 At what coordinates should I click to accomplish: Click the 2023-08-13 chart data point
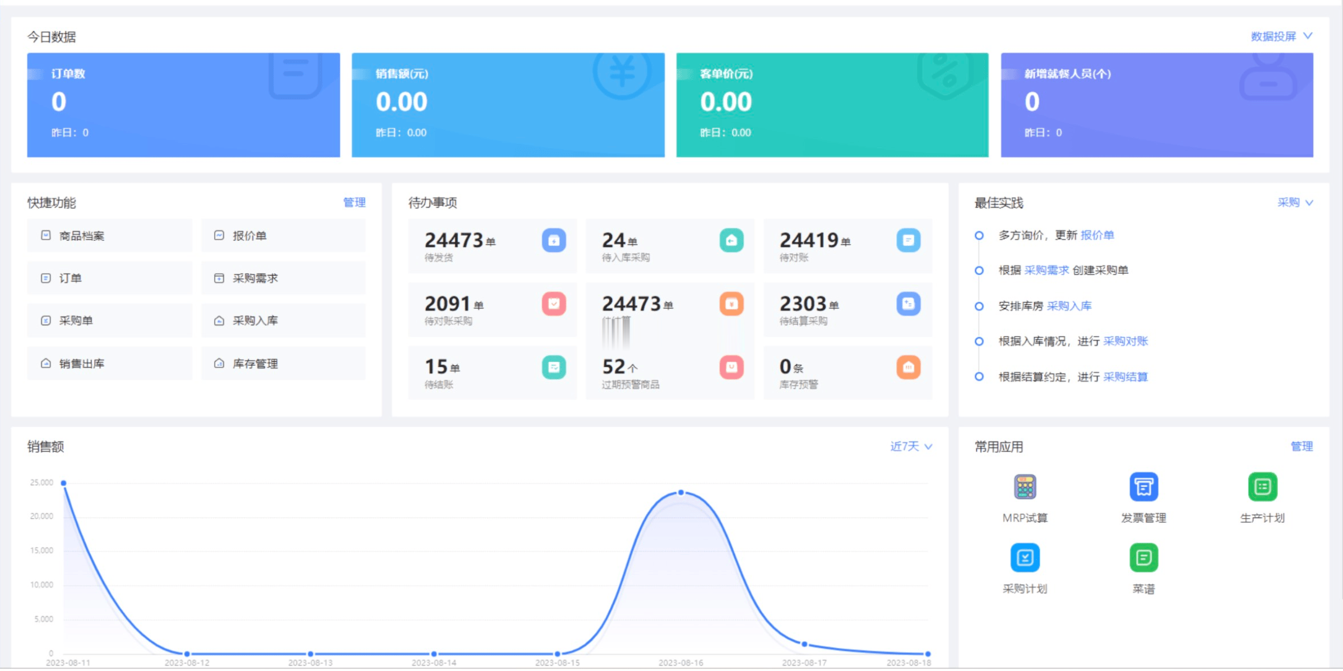click(311, 654)
